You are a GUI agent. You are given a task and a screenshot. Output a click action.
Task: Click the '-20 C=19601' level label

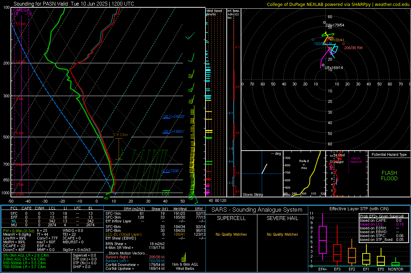[x=173, y=131]
